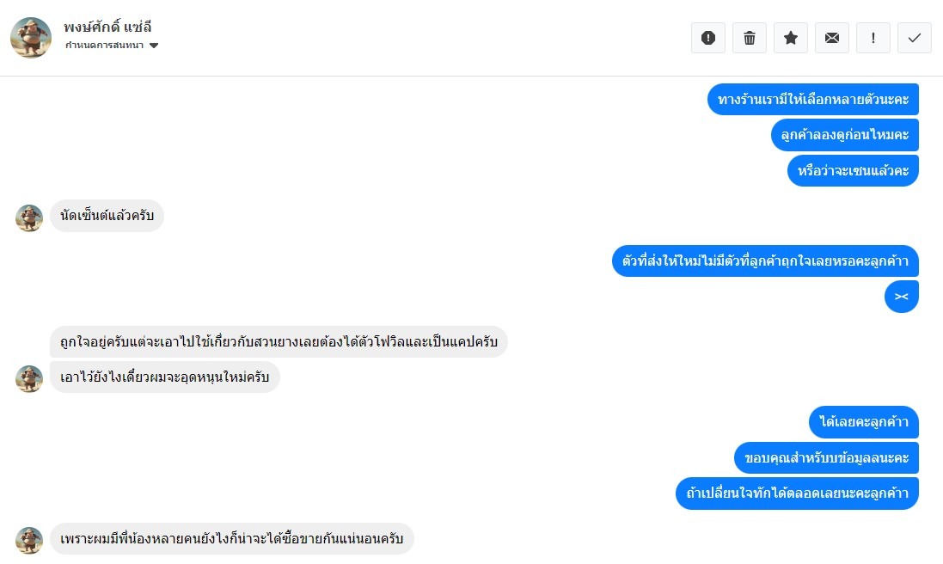Open the large profile avatar in header
943x564 pixels.
[31, 38]
